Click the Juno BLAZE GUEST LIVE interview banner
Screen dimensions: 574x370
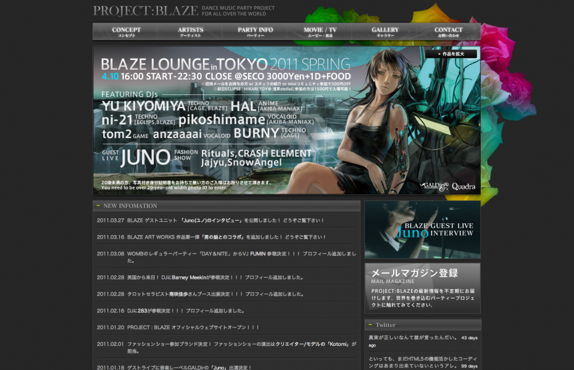click(x=422, y=229)
